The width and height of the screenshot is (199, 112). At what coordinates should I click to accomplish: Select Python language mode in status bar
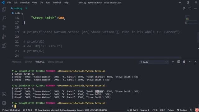171,110
